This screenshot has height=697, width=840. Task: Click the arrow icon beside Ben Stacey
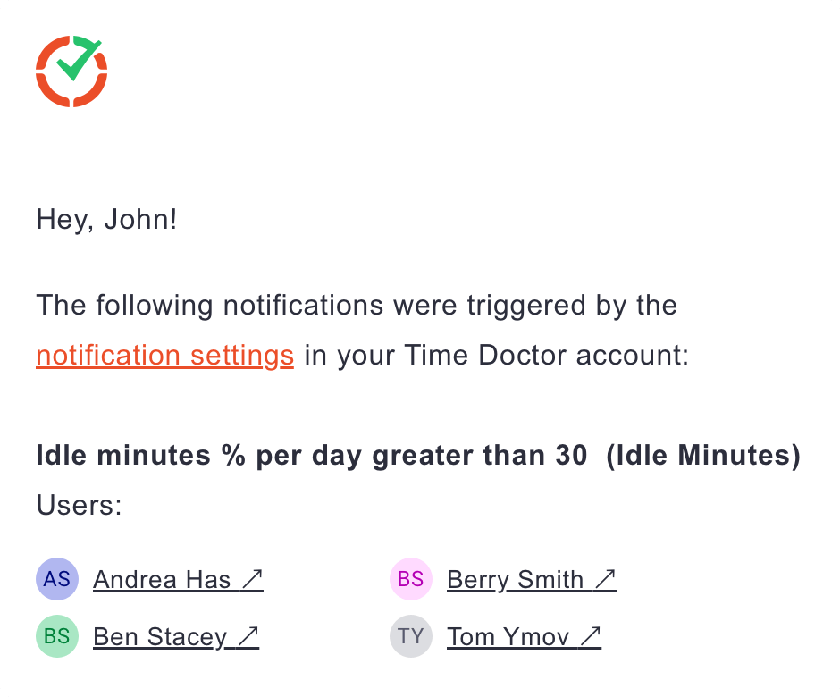[248, 637]
